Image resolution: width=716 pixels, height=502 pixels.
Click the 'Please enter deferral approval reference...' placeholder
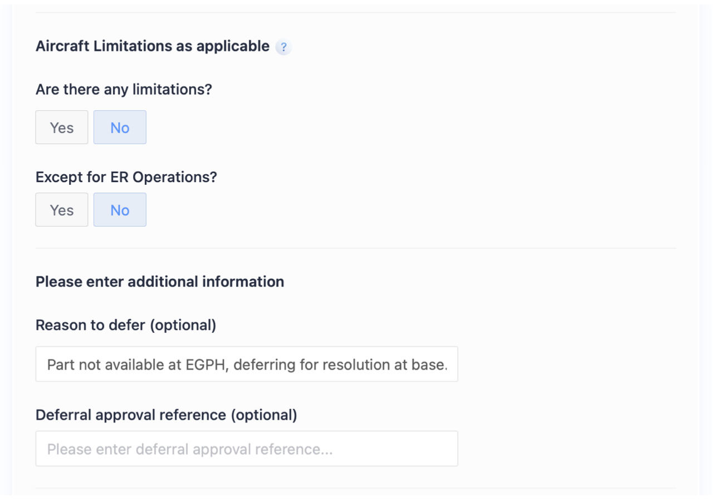pyautogui.click(x=189, y=449)
